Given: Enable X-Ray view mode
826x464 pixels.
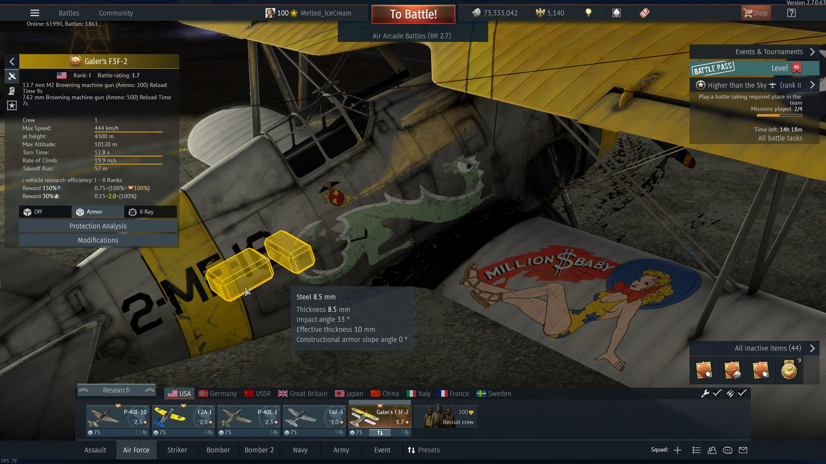Looking at the screenshot, I should coord(150,212).
